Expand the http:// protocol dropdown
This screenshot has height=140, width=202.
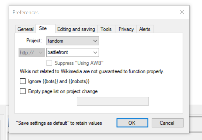pos(32,53)
